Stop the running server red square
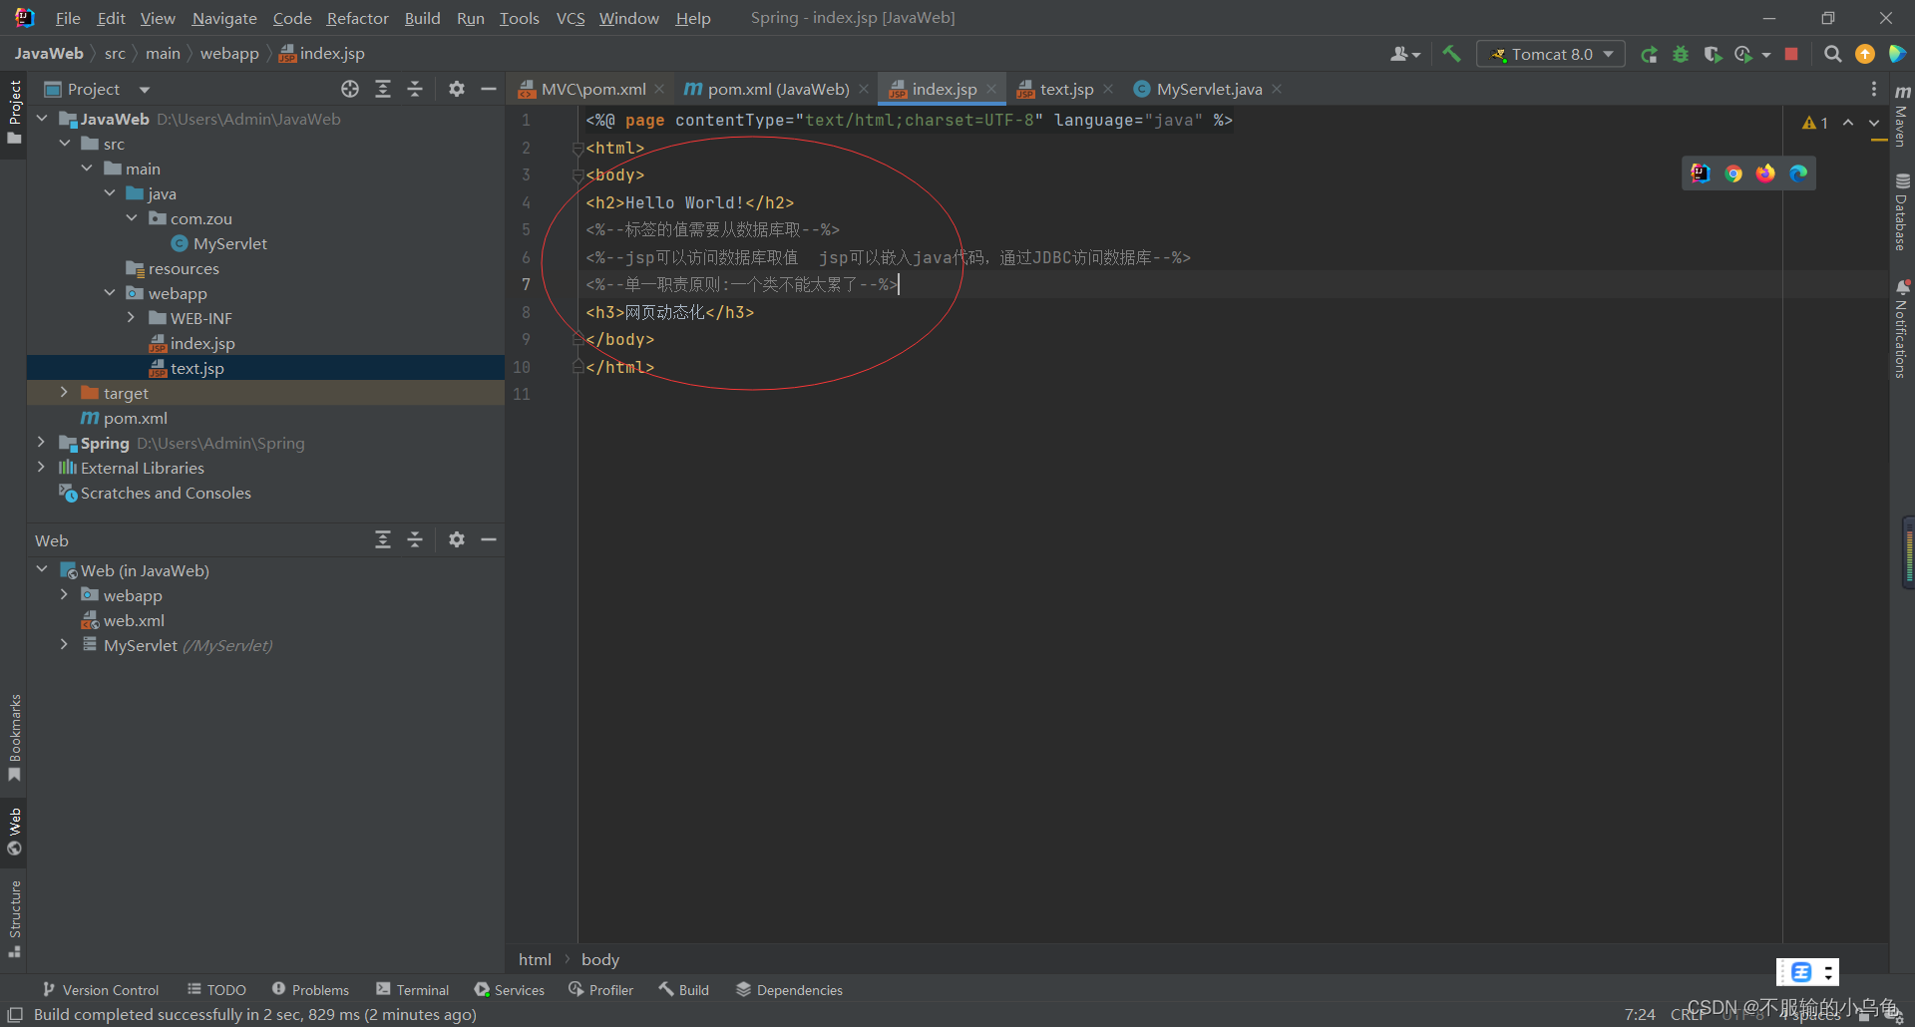Viewport: 1915px width, 1027px height. 1791,54
